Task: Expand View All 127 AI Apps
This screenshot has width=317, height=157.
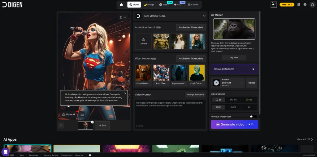Action: click(305, 139)
